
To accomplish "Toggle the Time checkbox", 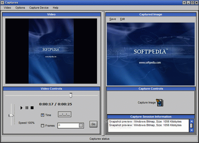I will pyautogui.click(x=42, y=115).
